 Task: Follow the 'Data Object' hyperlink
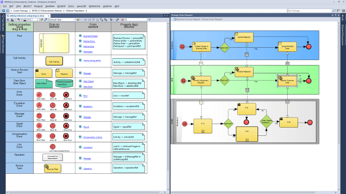pyautogui.click(x=88, y=81)
